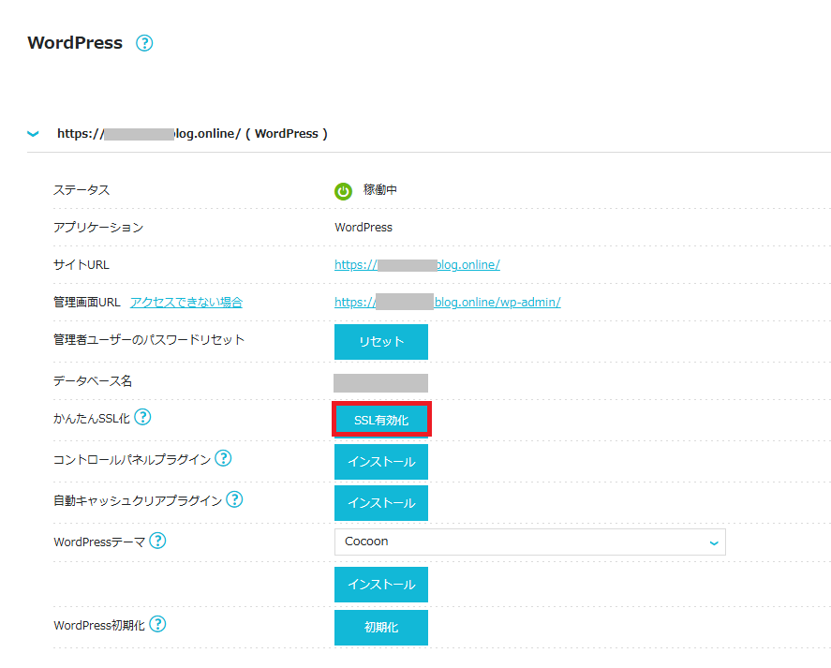
Task: Click the サイトURL label
Action: [x=82, y=264]
